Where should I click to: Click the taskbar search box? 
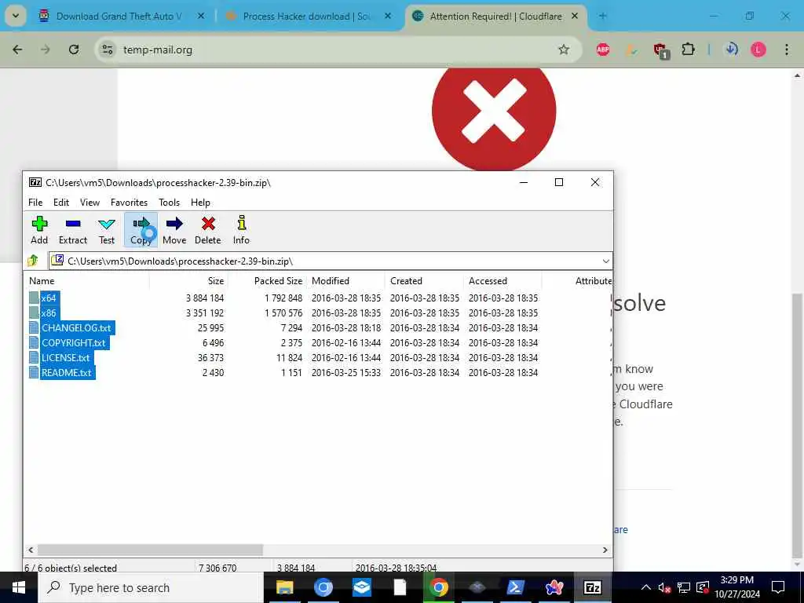coord(152,587)
